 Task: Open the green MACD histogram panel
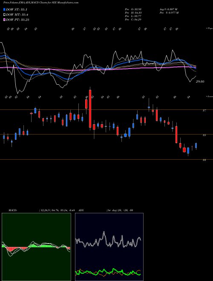[x=36, y=247]
